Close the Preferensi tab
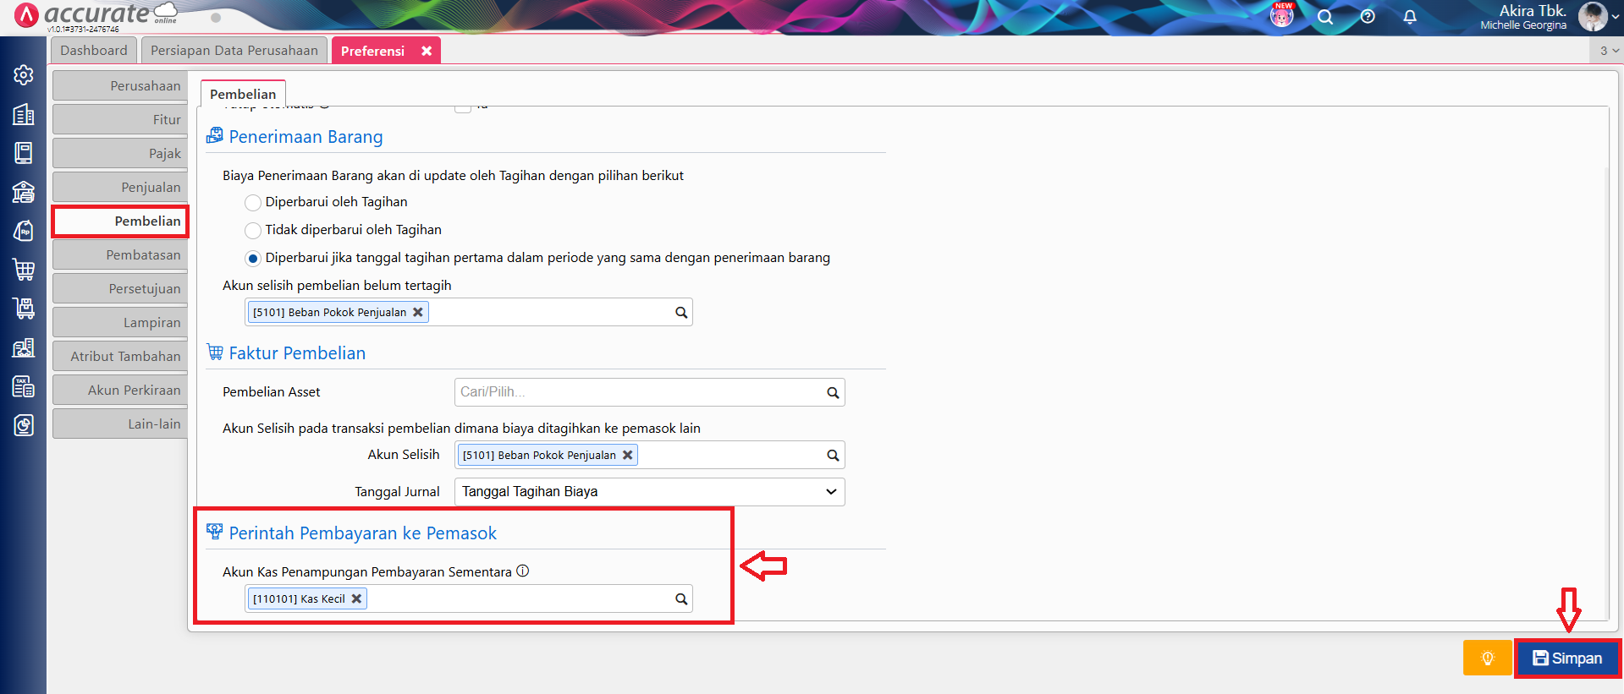 (x=427, y=51)
